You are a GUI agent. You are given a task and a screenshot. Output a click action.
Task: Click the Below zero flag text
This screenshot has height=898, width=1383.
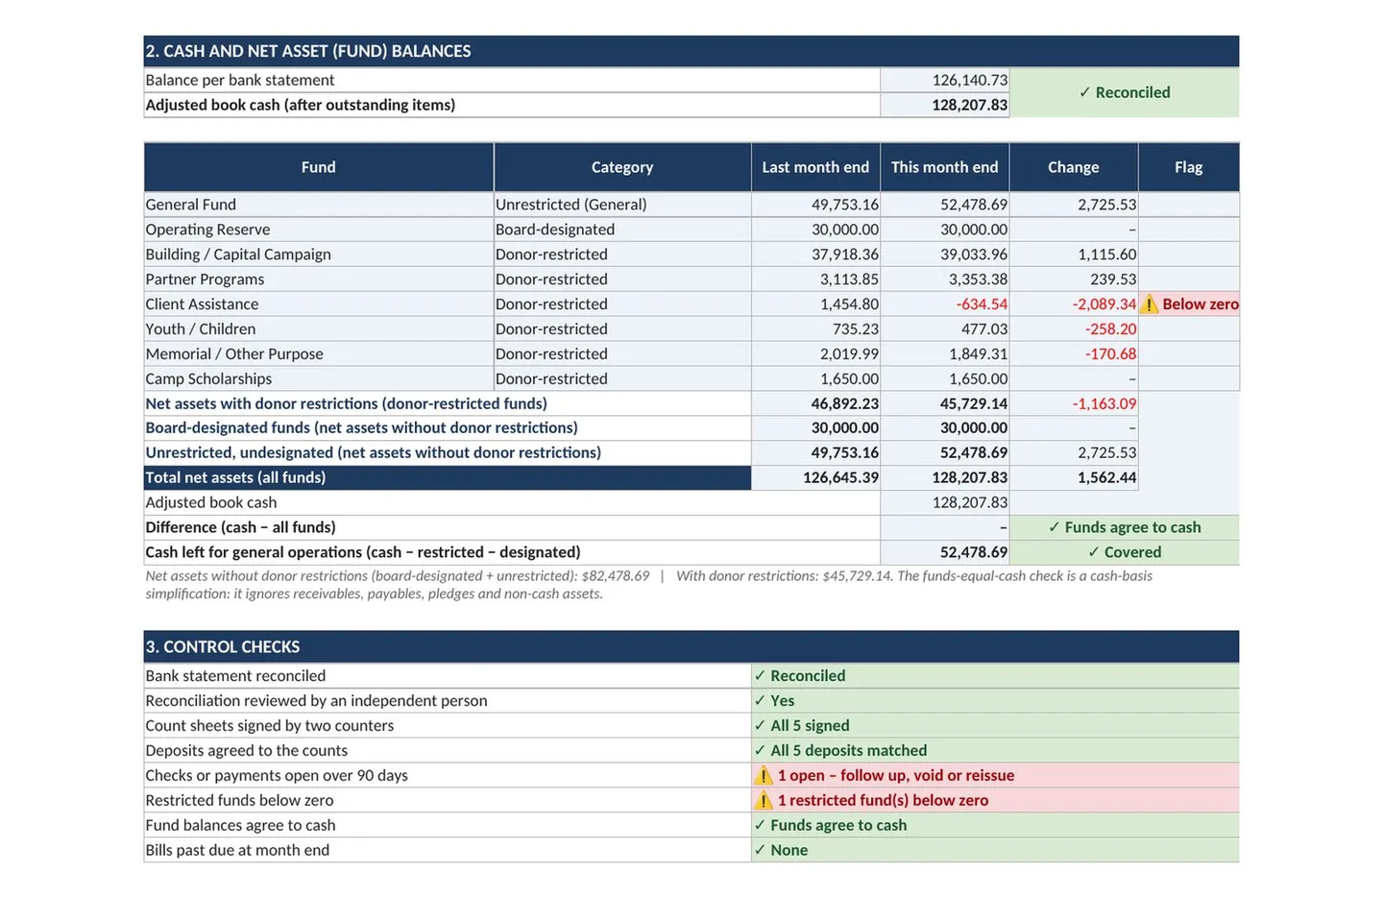(1201, 304)
